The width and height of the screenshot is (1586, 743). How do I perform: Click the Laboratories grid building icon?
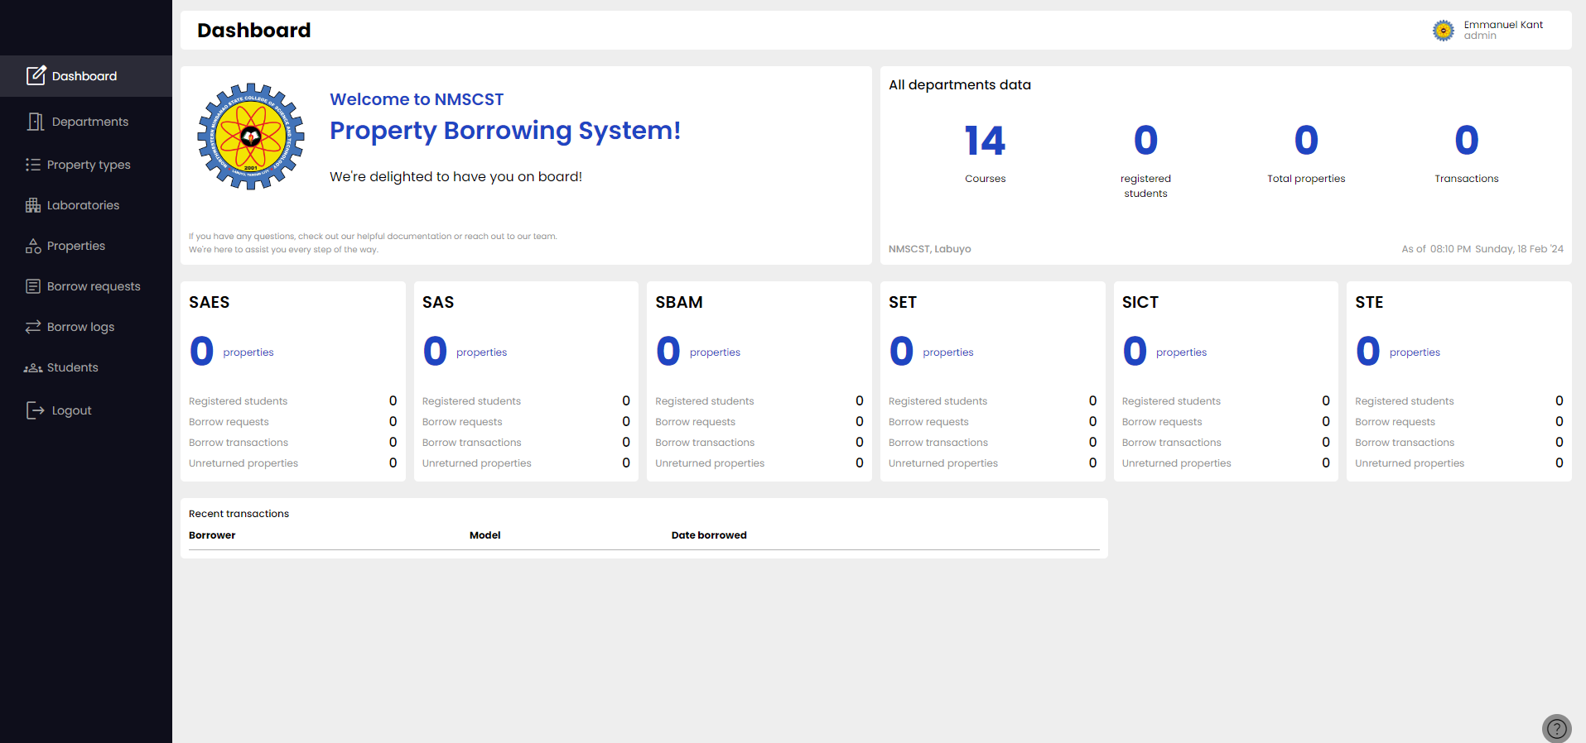coord(33,205)
